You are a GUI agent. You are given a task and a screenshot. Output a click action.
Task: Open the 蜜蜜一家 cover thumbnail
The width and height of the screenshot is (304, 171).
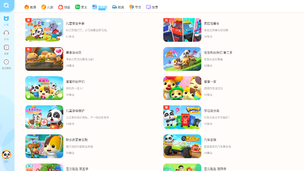tap(182, 88)
